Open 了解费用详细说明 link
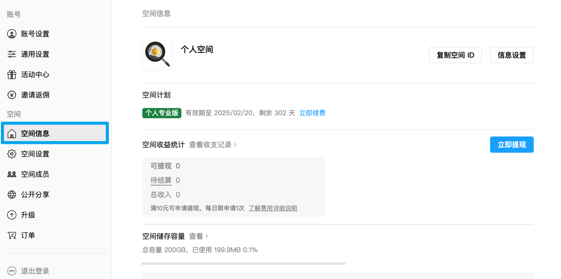561x279 pixels. [x=273, y=208]
